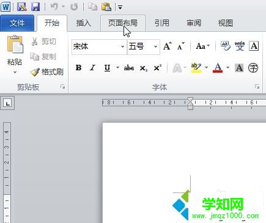Switch to the 开始 tab
Image resolution: width=266 pixels, height=223 pixels.
(52, 23)
